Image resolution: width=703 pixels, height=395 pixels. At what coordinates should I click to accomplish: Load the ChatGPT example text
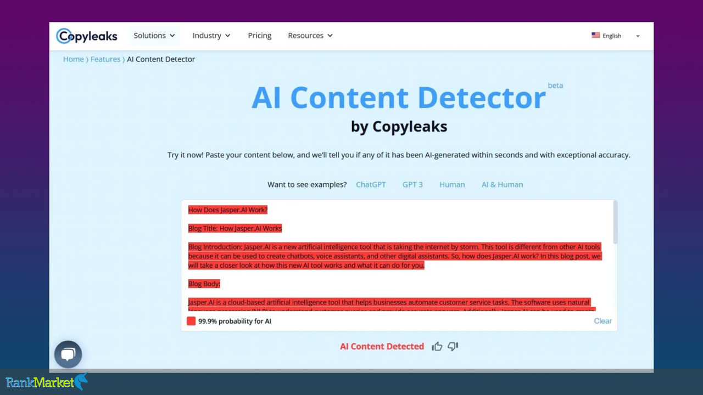click(371, 184)
